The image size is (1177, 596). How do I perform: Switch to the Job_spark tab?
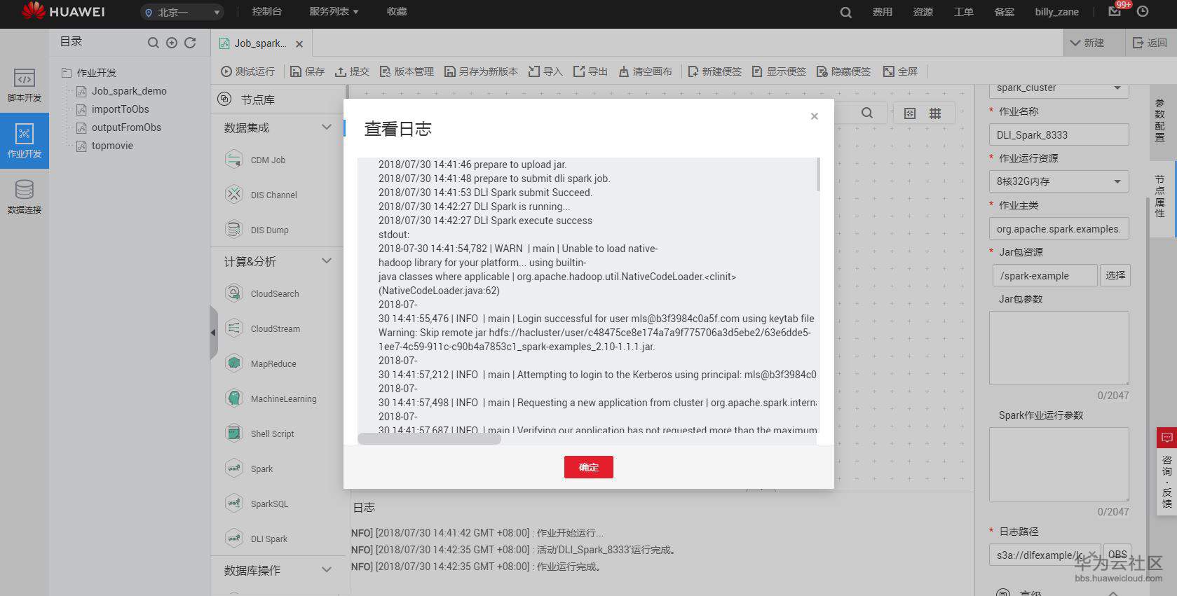261,43
